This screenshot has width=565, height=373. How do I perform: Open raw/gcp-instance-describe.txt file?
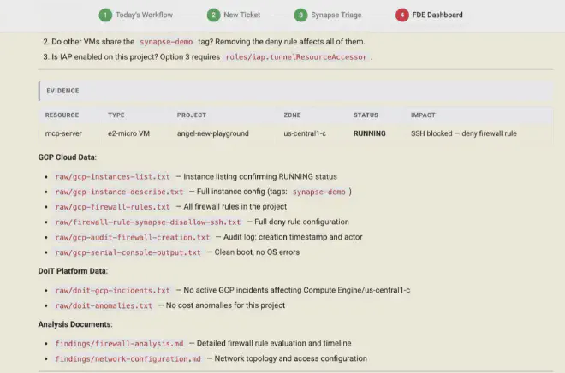119,192
